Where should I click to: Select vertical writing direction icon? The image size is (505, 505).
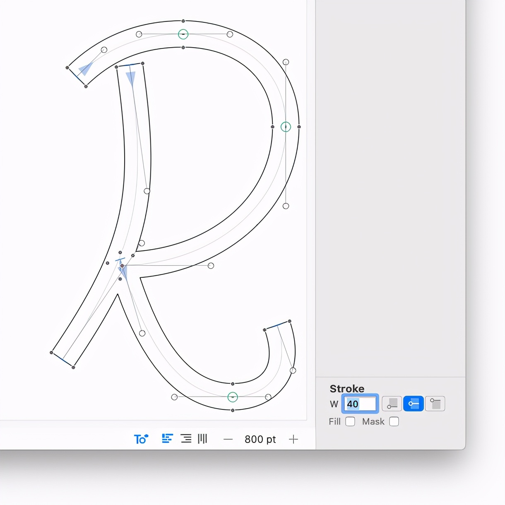click(x=202, y=438)
